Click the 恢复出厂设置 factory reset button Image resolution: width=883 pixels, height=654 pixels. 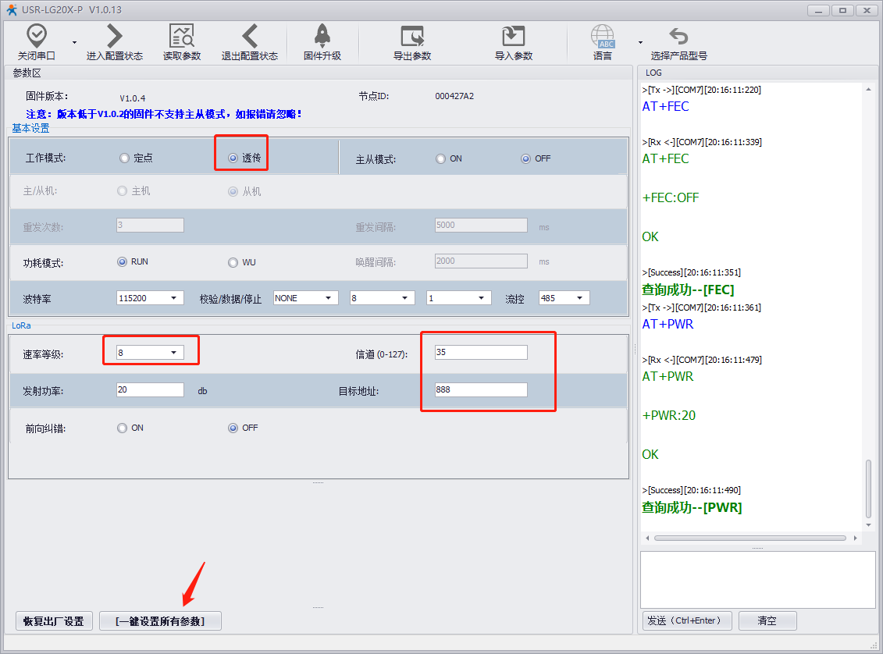click(54, 621)
